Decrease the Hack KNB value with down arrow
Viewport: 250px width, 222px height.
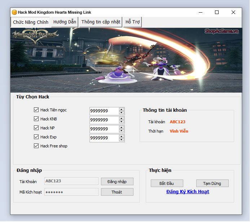(122, 122)
